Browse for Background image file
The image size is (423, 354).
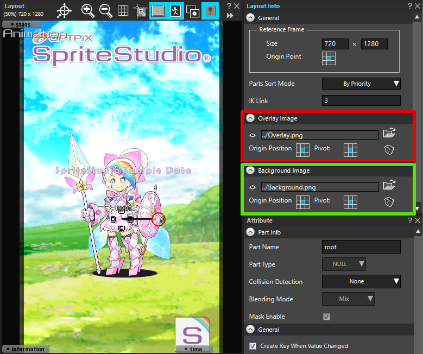(389, 185)
